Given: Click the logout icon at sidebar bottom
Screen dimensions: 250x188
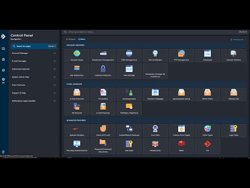Looking at the screenshot, I should tap(3, 152).
